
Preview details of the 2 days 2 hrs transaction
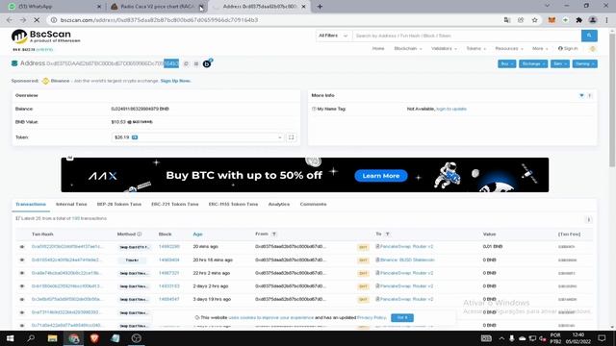point(22,286)
